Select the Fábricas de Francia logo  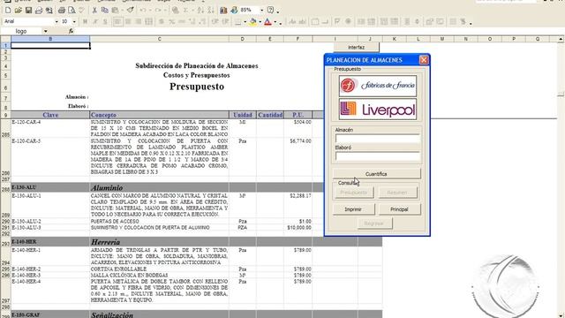tap(377, 86)
